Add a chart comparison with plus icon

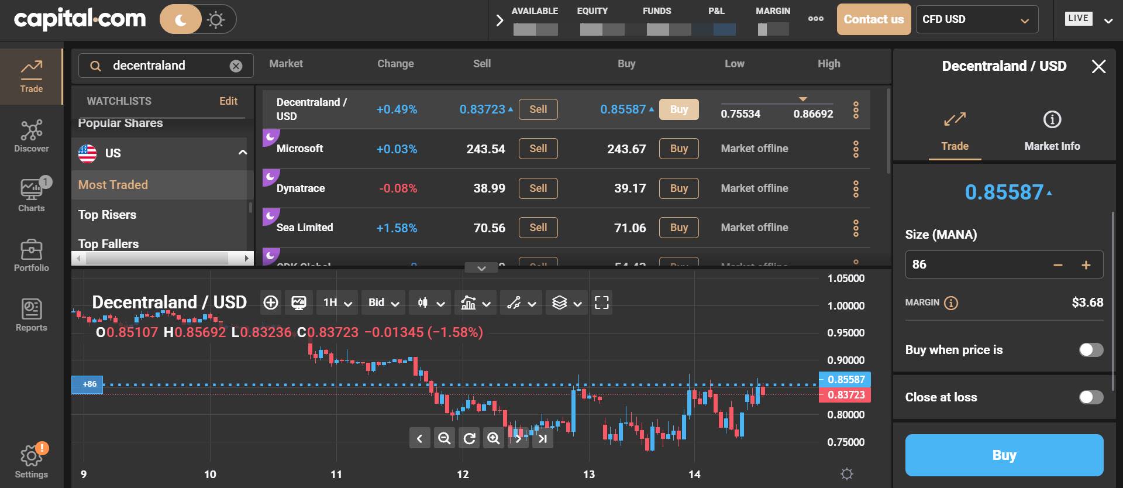271,303
